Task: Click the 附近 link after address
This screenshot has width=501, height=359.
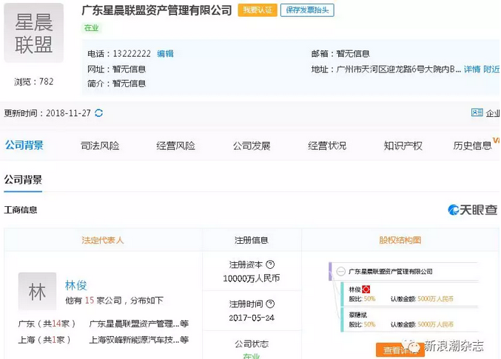Action: (x=491, y=69)
